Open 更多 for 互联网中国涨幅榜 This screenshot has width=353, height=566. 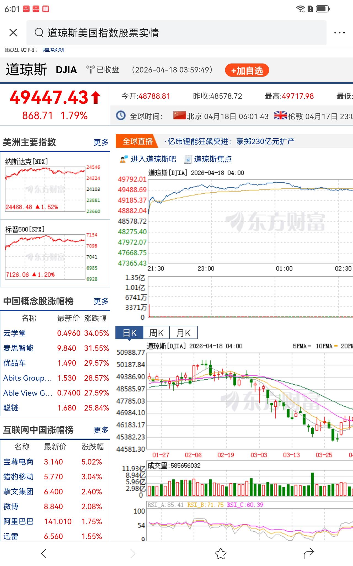pos(101,430)
